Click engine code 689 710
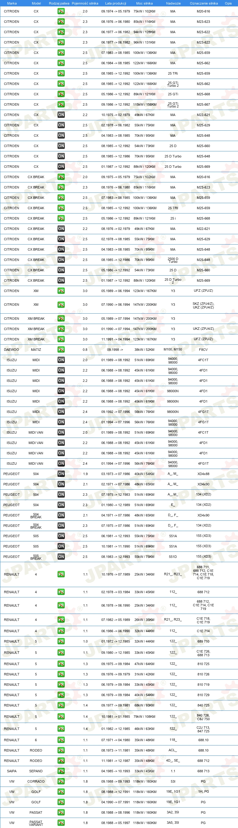Viewport: 238px width, 828px height. [203, 641]
